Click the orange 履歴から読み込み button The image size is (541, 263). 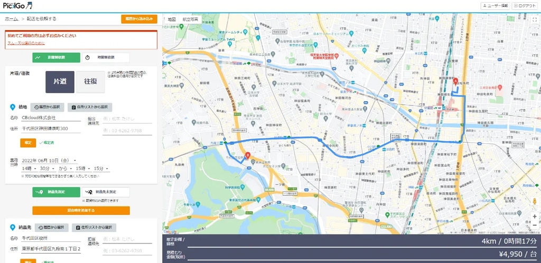(x=139, y=19)
